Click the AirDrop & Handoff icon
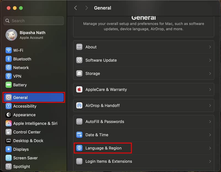The height and width of the screenshot is (172, 221). [79, 106]
